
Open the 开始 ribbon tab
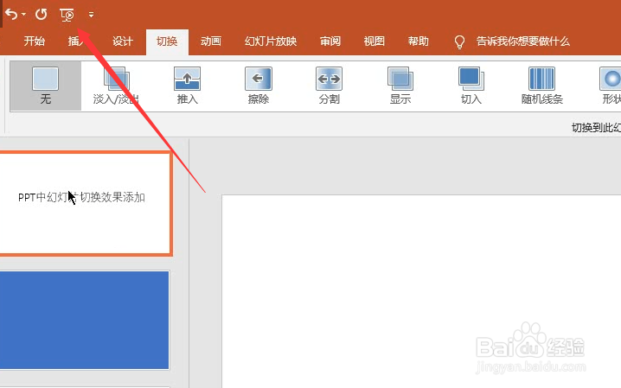click(34, 41)
